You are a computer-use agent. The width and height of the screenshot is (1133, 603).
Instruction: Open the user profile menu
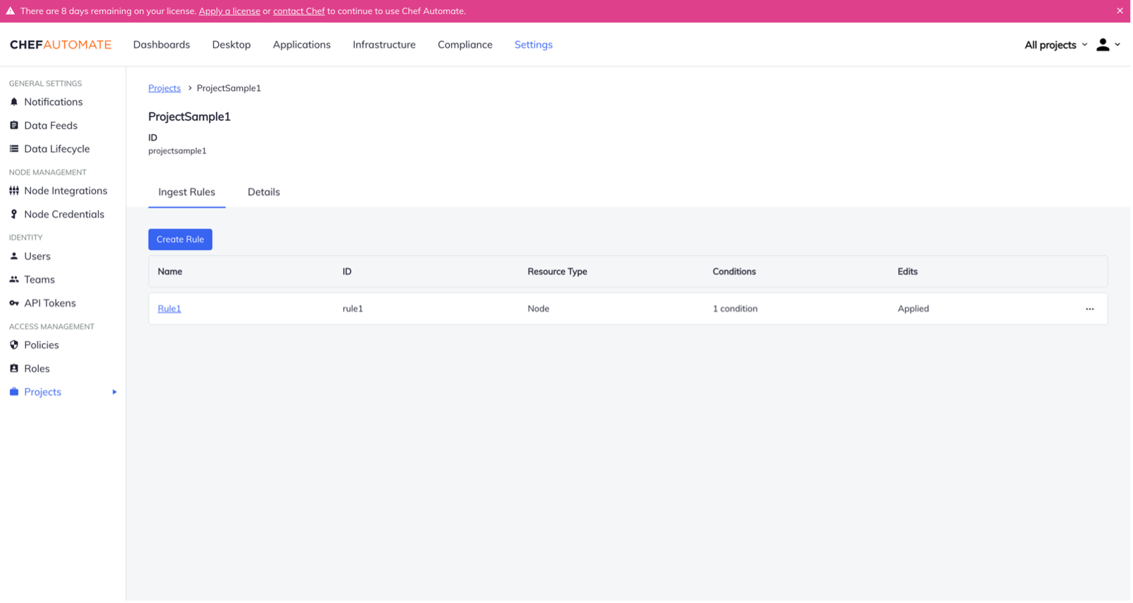[x=1108, y=45]
